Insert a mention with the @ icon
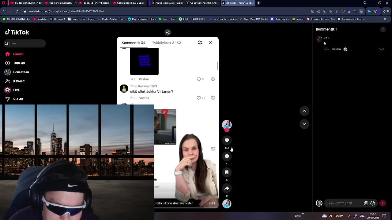Image resolution: width=392 pixels, height=220 pixels. 366,203
